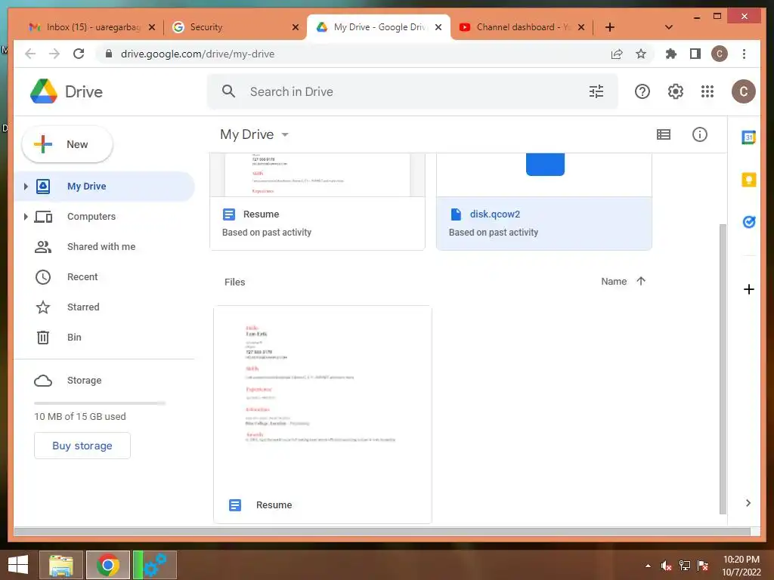
Task: Show details info panel
Action: [x=699, y=134]
